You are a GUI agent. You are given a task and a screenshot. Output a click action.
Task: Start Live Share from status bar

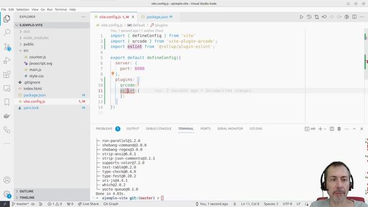(89, 204)
